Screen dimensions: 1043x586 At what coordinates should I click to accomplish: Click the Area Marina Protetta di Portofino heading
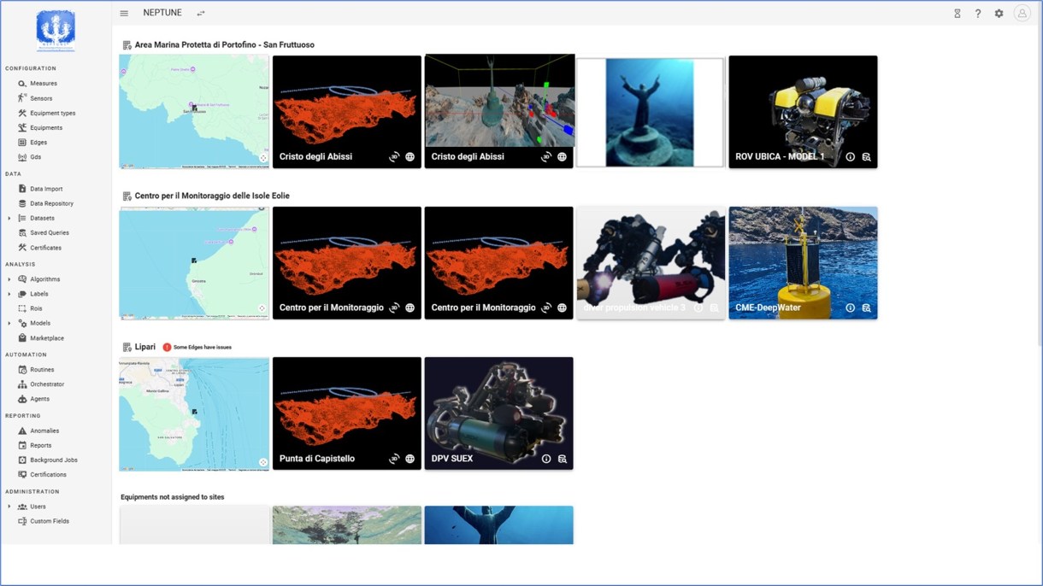pyautogui.click(x=224, y=44)
